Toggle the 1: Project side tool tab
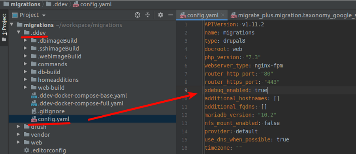The image size is (356, 154). pyautogui.click(x=4, y=28)
